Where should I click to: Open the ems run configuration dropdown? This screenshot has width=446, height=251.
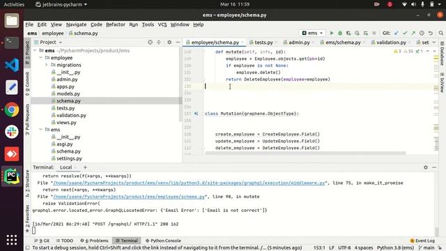pyautogui.click(x=312, y=33)
